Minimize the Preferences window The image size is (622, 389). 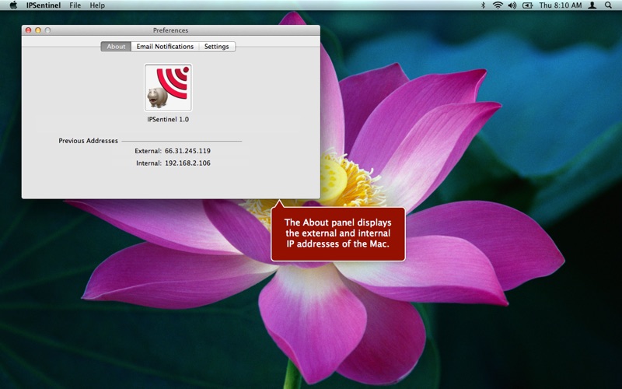click(38, 30)
